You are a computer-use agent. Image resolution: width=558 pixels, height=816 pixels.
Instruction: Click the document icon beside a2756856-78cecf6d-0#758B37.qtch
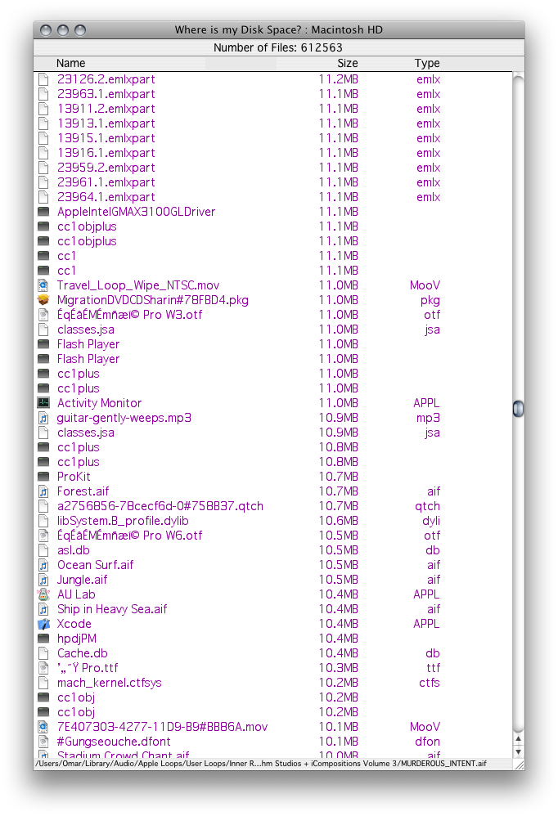[43, 506]
